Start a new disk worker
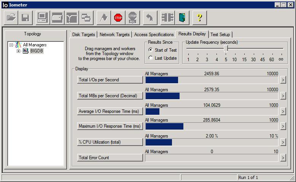296x182 pixels. tap(57, 18)
